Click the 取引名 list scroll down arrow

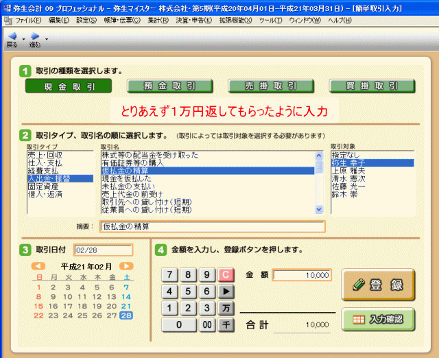point(319,209)
